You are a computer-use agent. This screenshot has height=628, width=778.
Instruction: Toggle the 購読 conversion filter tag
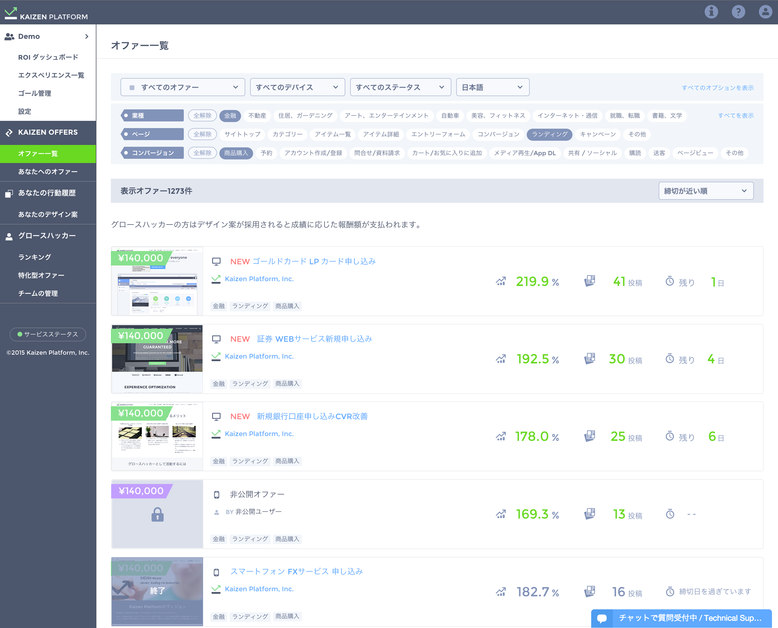[x=635, y=153]
